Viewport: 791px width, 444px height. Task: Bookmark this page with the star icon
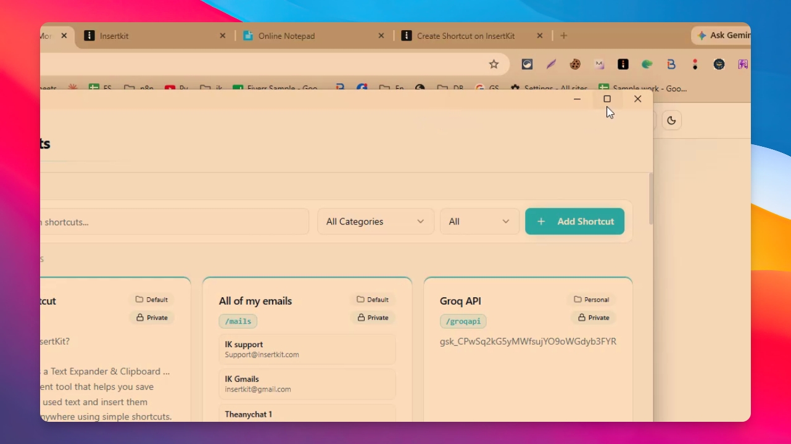494,64
